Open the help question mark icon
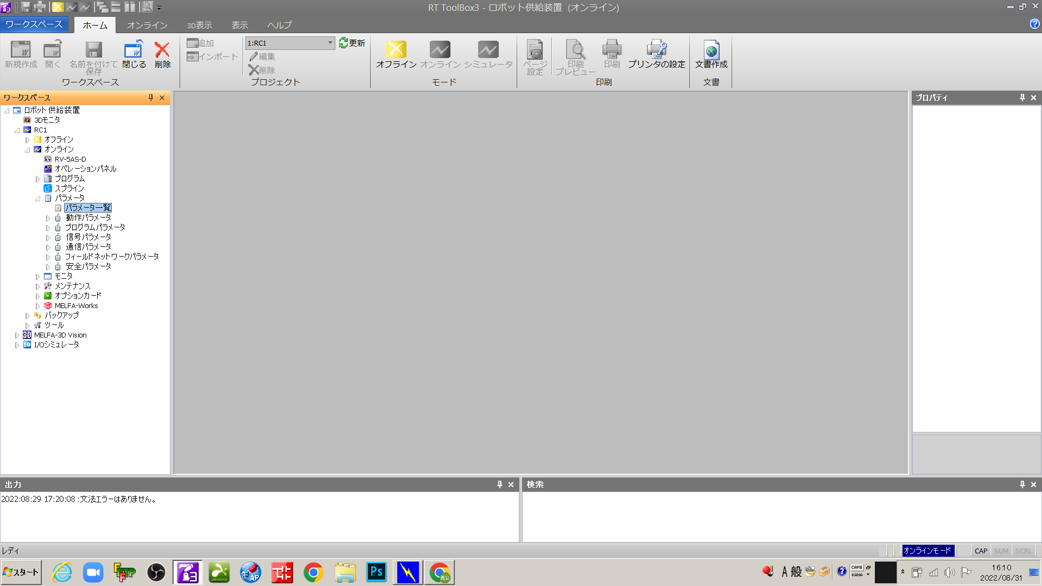This screenshot has height=586, width=1042. coord(1034,24)
